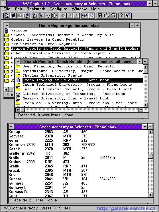The width and height of the screenshot is (159, 212).
Task: Click folder icon beside Inst. of Chemical Technol.
Action: click(18, 89)
